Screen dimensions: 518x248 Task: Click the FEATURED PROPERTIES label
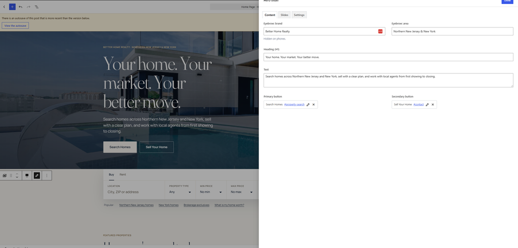(117, 235)
